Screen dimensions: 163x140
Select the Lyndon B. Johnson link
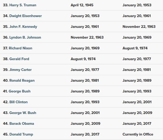tap(25, 37)
